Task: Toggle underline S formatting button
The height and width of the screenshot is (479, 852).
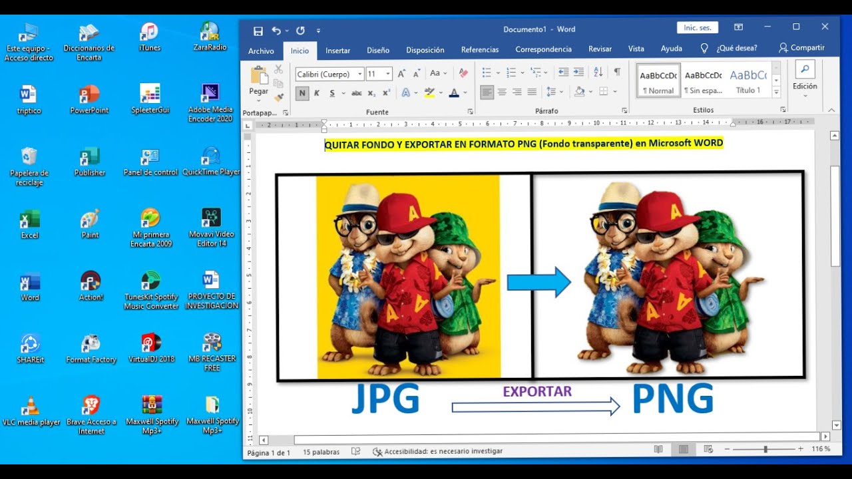Action: [332, 93]
